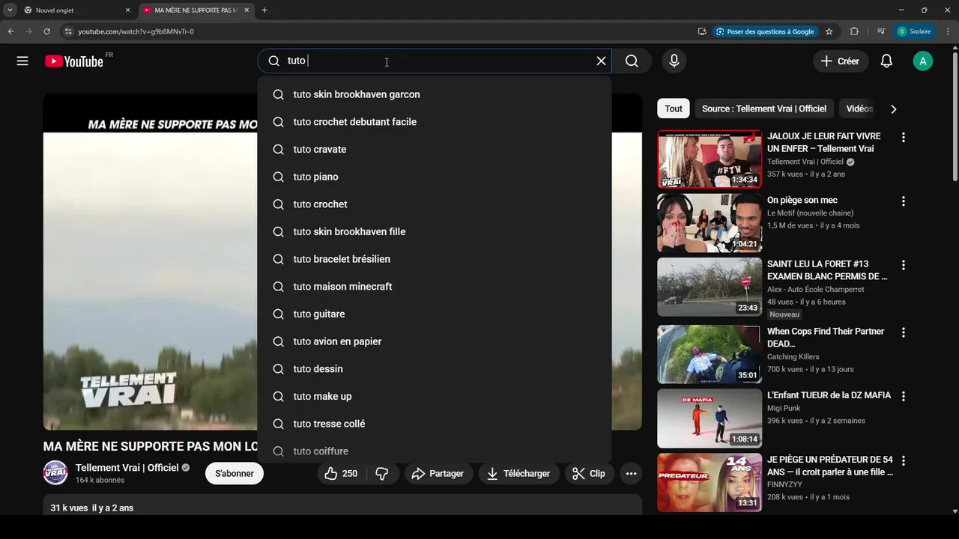Open When Cops Find Their Partner thumbnail

710,354
